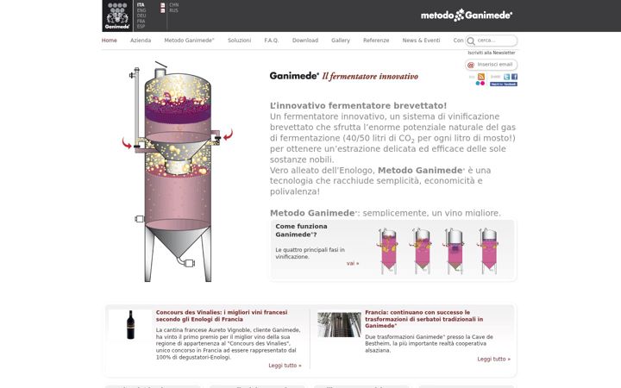This screenshot has width=621, height=388.
Task: Click the @ email icon in newsletter field
Action: 471,65
